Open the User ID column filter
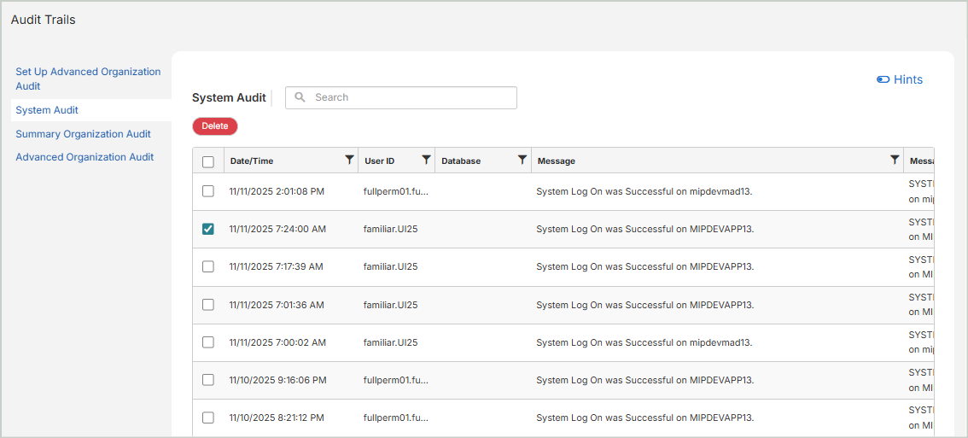 click(426, 160)
